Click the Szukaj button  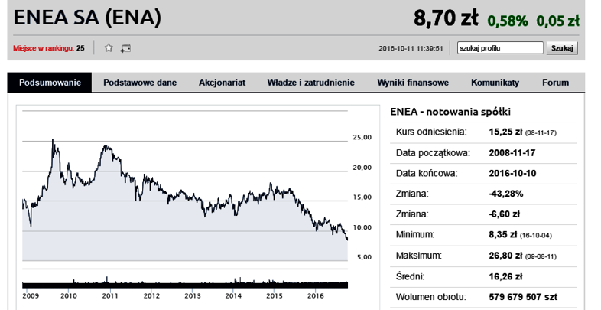562,48
